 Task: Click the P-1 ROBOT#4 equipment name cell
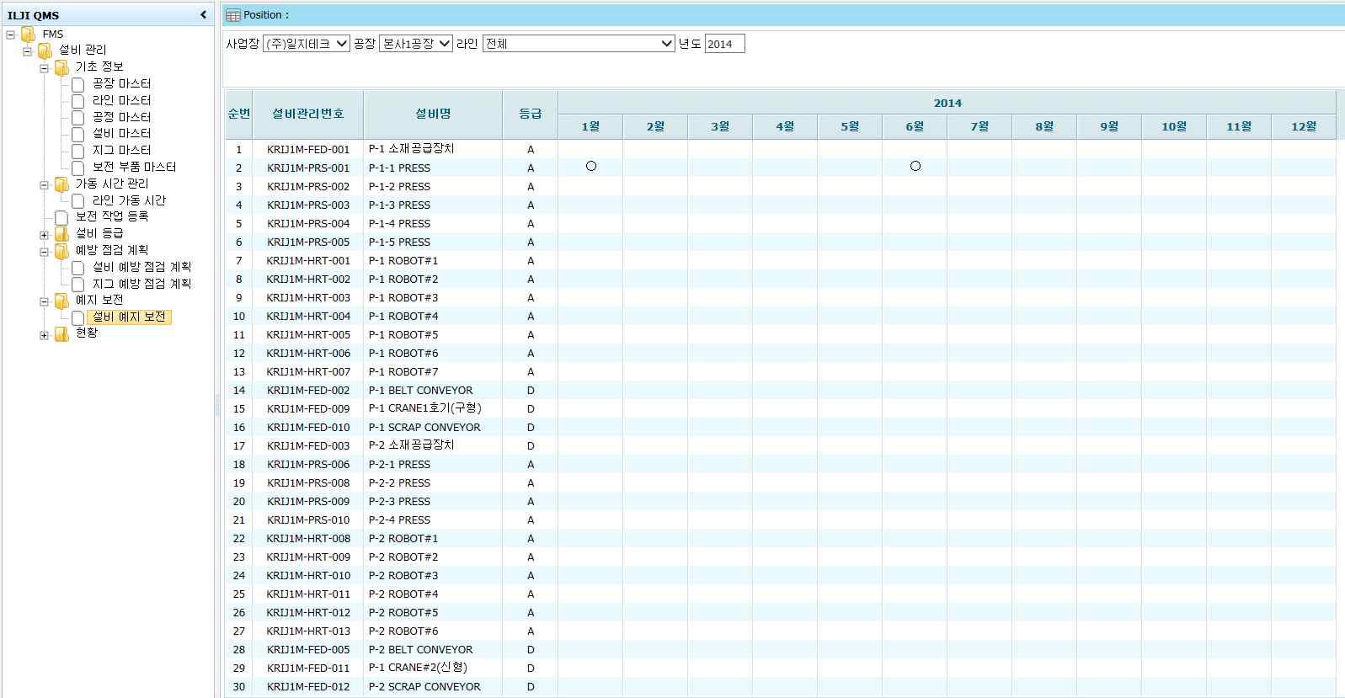[433, 317]
